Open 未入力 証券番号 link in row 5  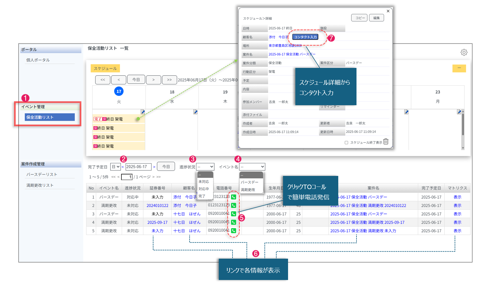(157, 231)
